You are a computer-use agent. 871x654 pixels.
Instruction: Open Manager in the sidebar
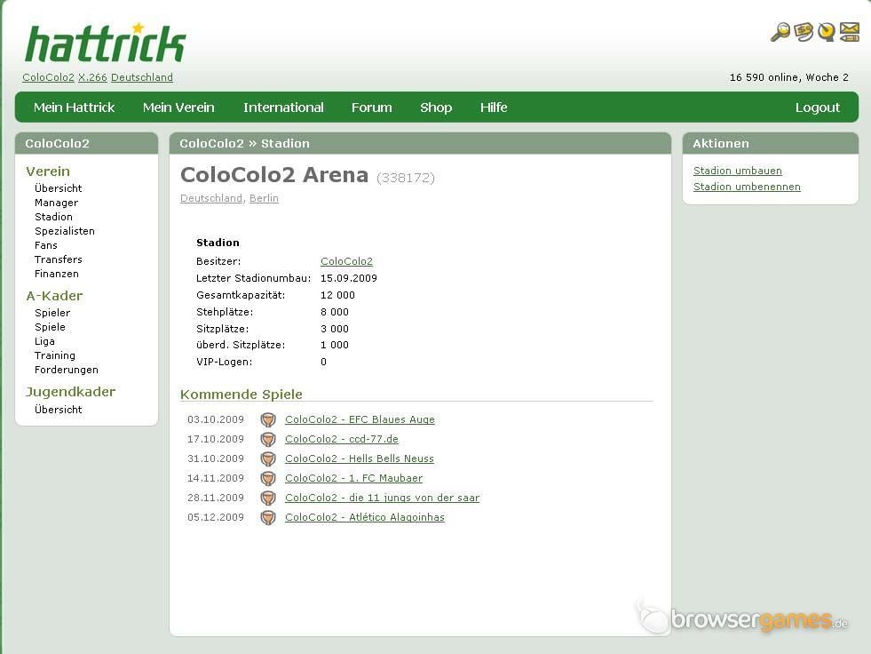point(56,203)
